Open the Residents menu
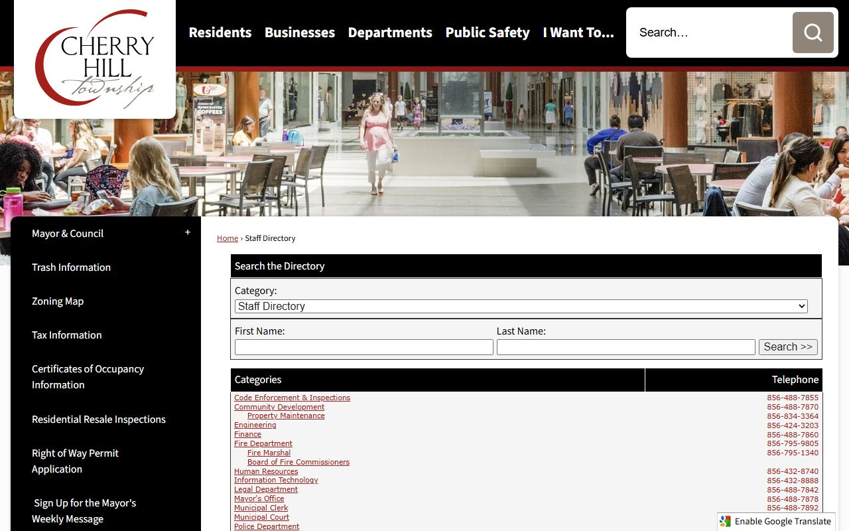 click(x=220, y=33)
